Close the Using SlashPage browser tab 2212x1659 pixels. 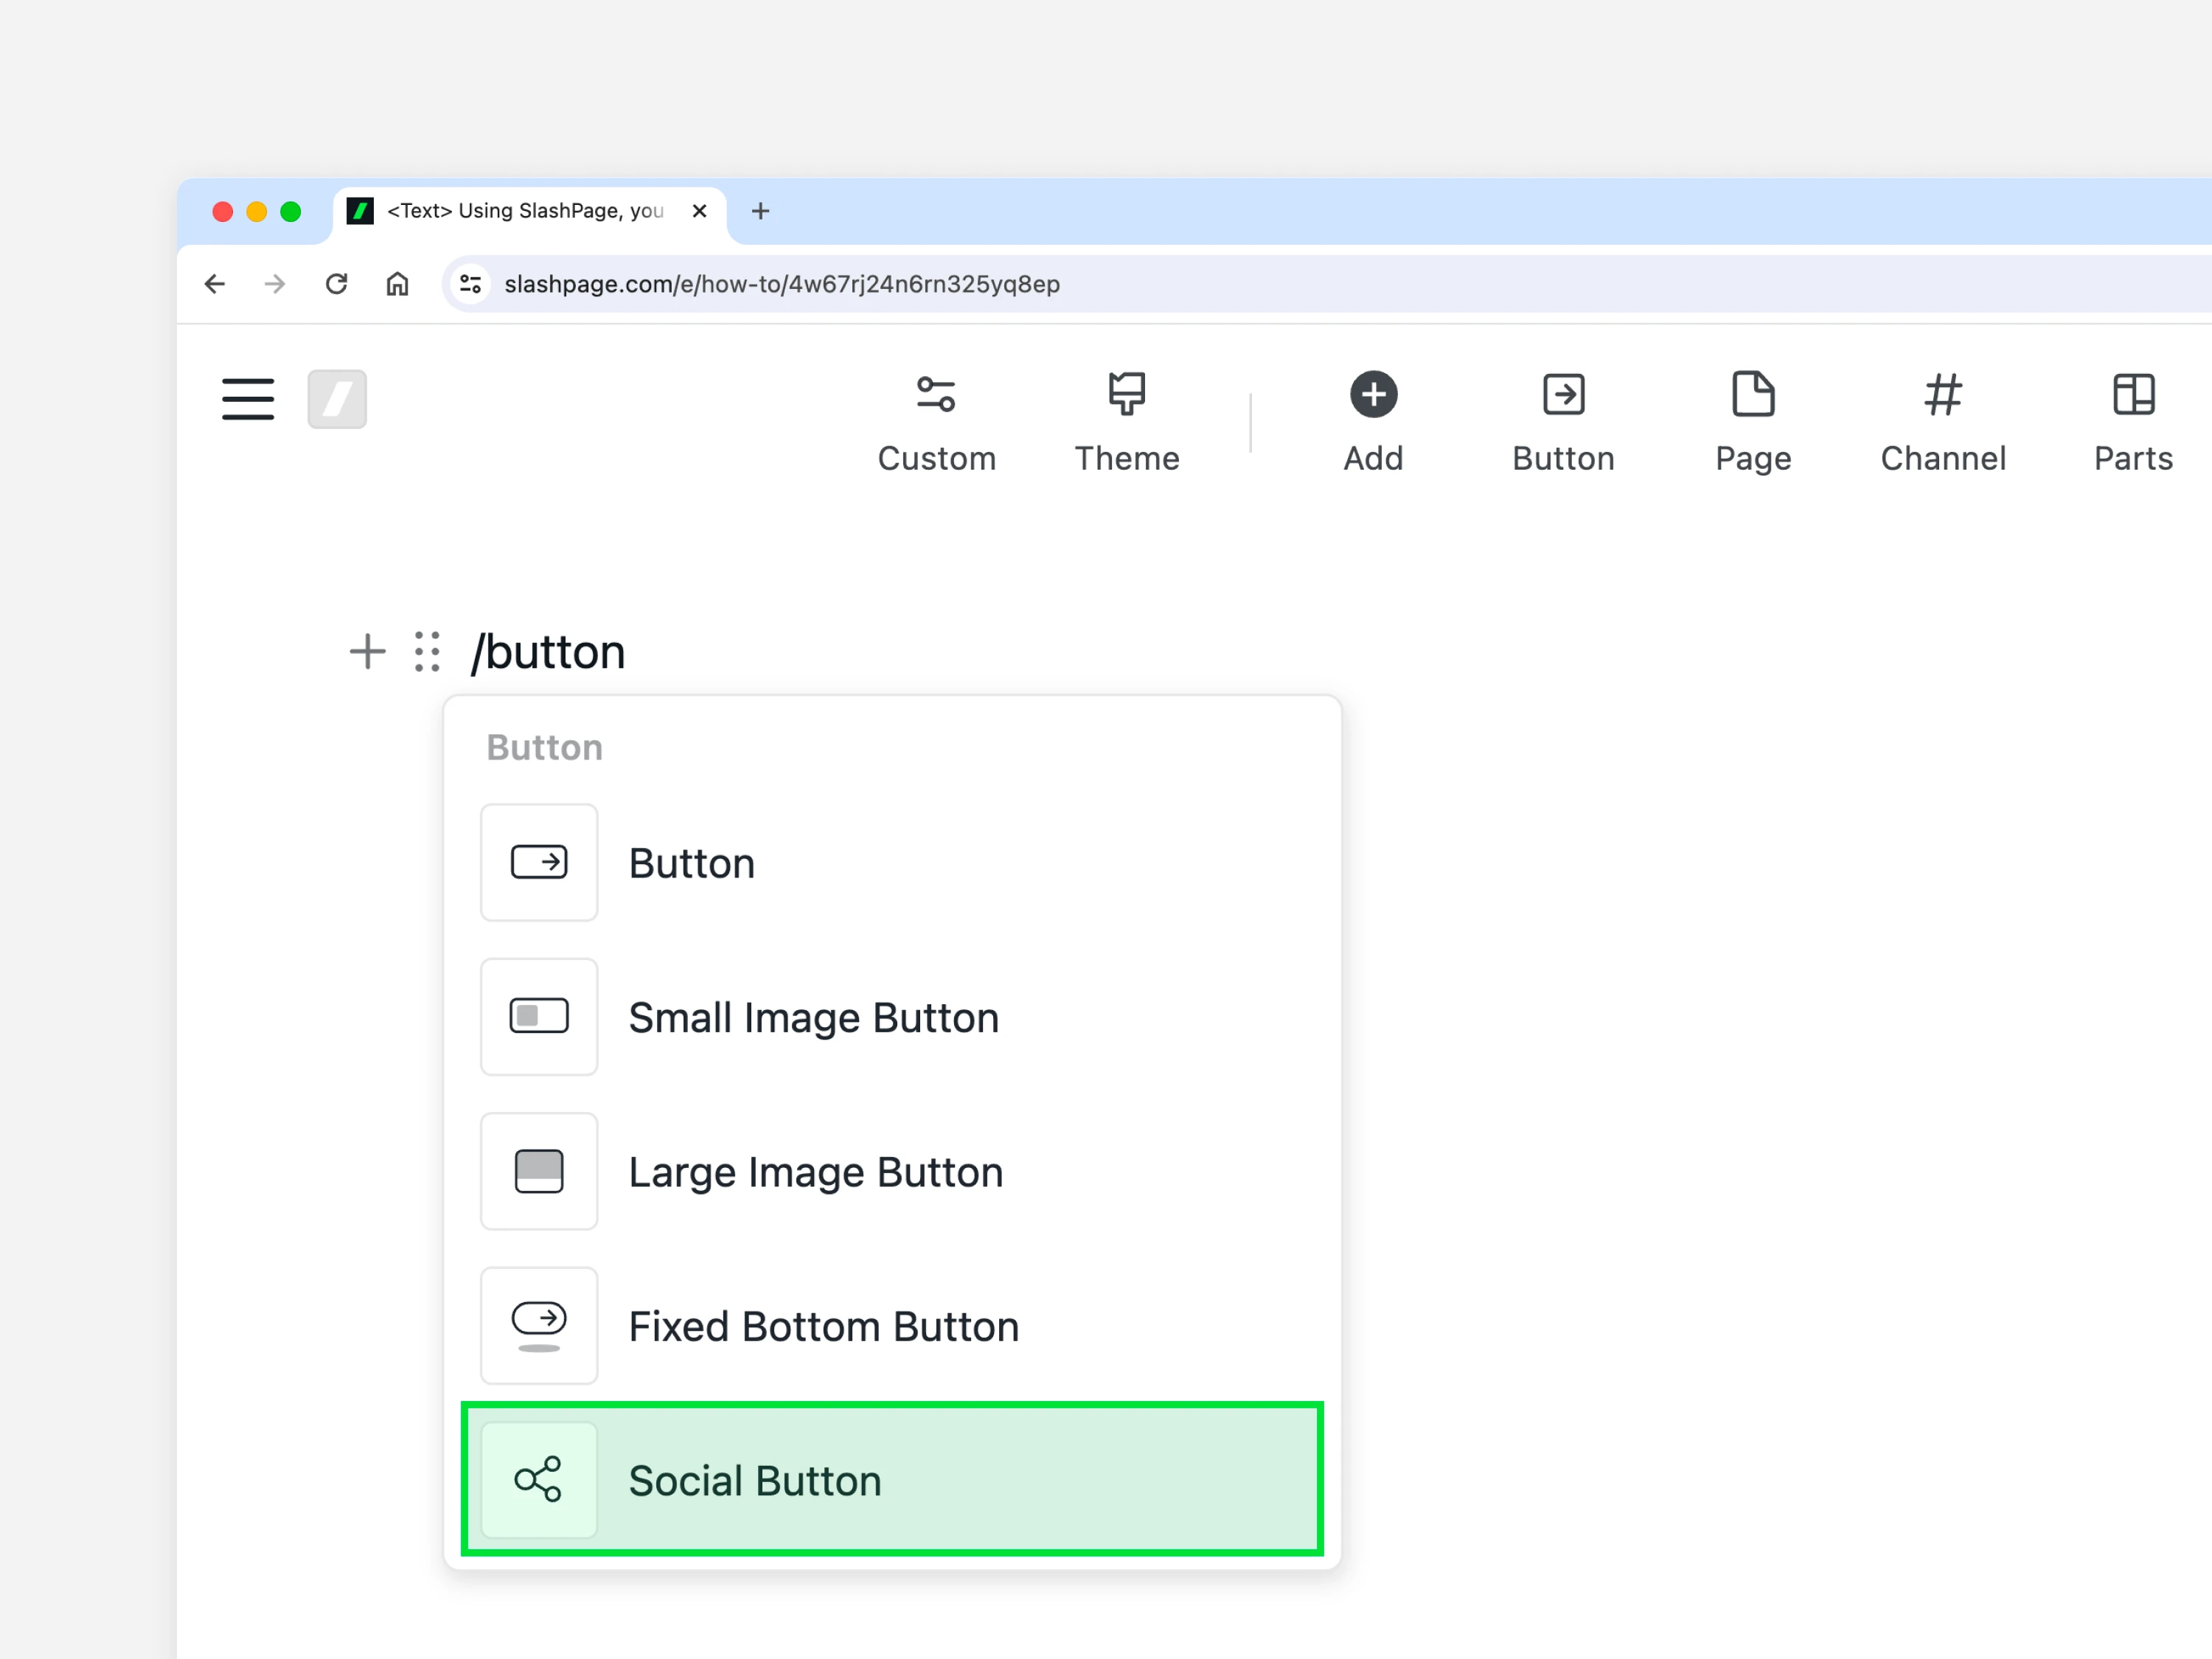(x=700, y=211)
